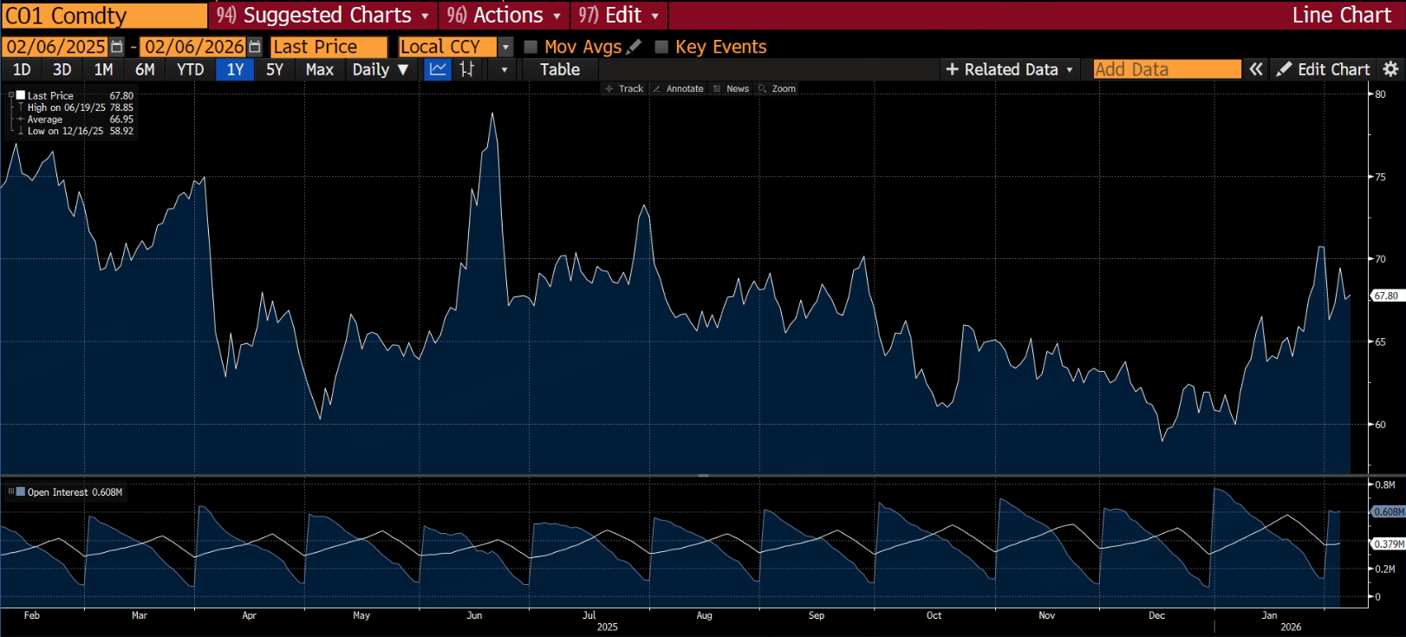Click the Edit Chart pencil button
The width and height of the screenshot is (1406, 637).
pos(1324,69)
